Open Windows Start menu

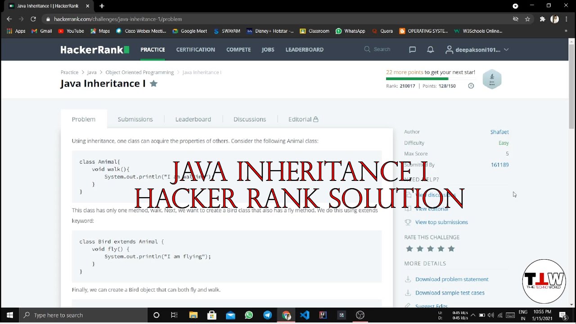(x=10, y=315)
